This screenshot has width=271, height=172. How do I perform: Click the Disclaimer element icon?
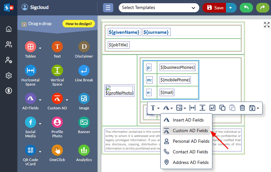[84, 47]
